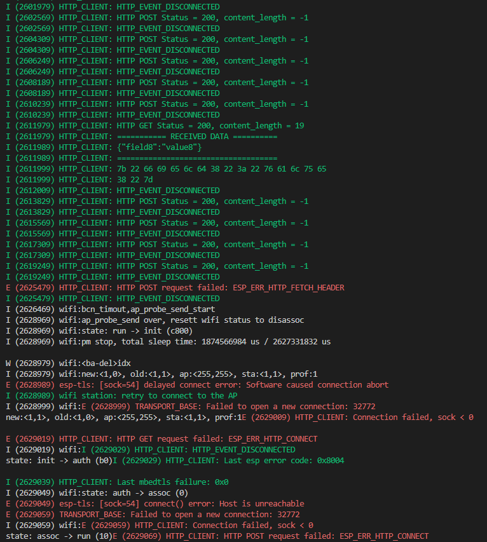Click the 2625479 HTTP_EVENT_DISCONNECTED line

coord(113,298)
